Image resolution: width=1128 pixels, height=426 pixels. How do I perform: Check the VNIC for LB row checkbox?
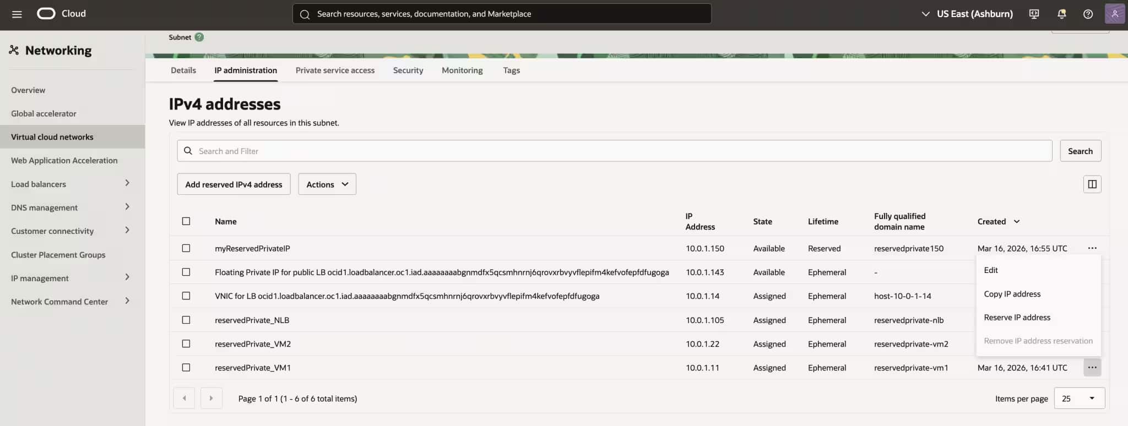186,296
